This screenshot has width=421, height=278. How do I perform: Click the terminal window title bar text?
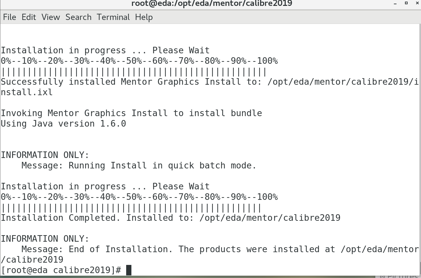coord(211,4)
